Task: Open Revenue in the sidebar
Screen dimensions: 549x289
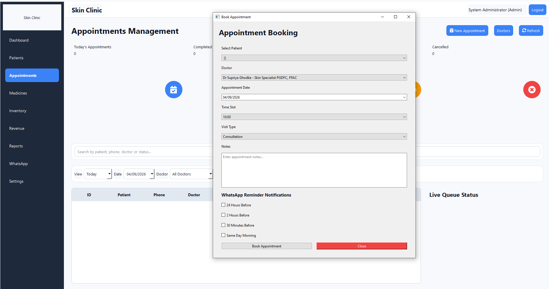Action: point(32,128)
